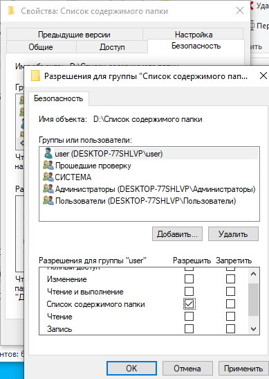Select Администраторы (DESKTOP-77SHLVP\Администраторы) entry
The height and width of the screenshot is (379, 269).
click(x=155, y=189)
